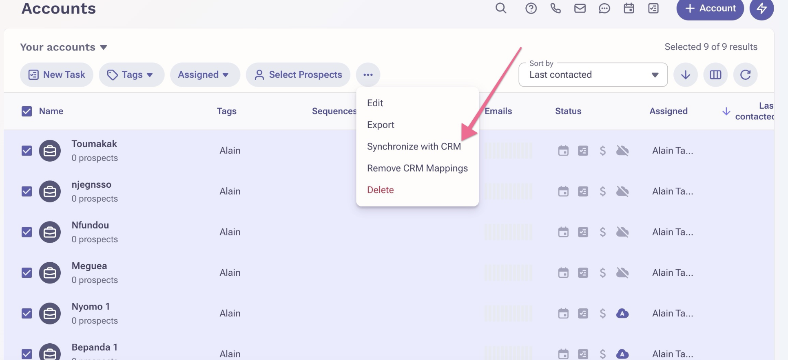Open the column layout settings icon
This screenshot has width=788, height=360.
tap(715, 75)
